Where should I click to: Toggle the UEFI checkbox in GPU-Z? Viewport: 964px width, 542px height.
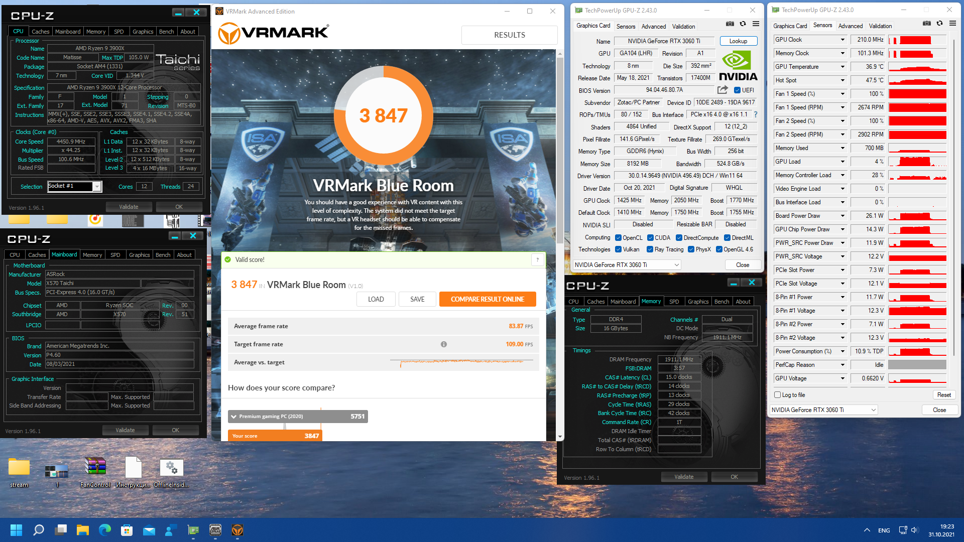coord(737,90)
